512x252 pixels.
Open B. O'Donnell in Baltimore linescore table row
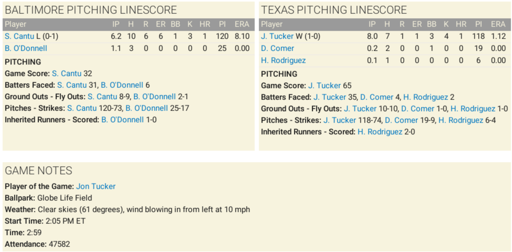click(26, 48)
